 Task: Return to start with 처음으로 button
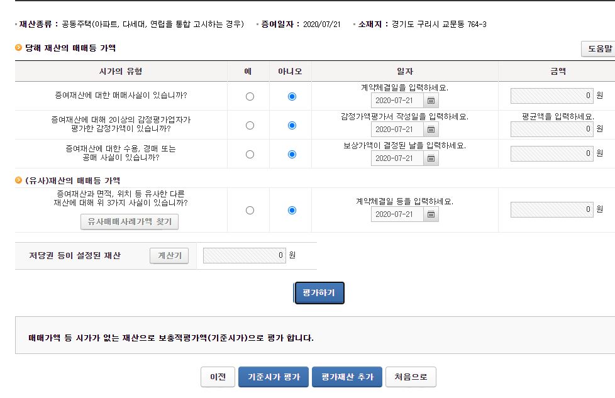click(411, 377)
